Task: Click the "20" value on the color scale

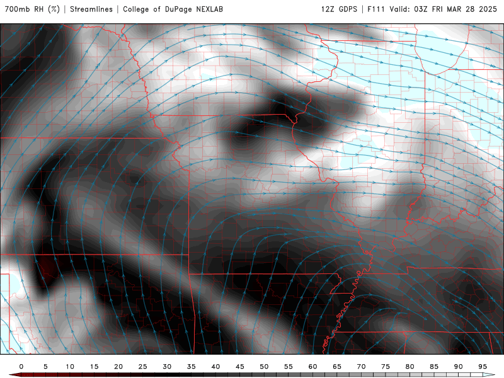Action: pos(118,367)
